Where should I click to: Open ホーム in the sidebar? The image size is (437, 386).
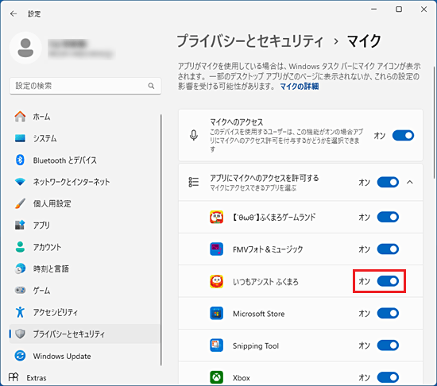tap(85, 117)
